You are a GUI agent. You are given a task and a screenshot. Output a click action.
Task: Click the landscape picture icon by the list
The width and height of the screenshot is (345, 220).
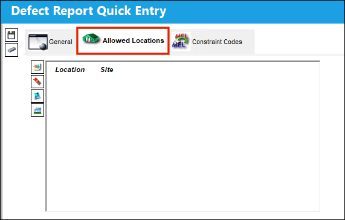[x=37, y=110]
